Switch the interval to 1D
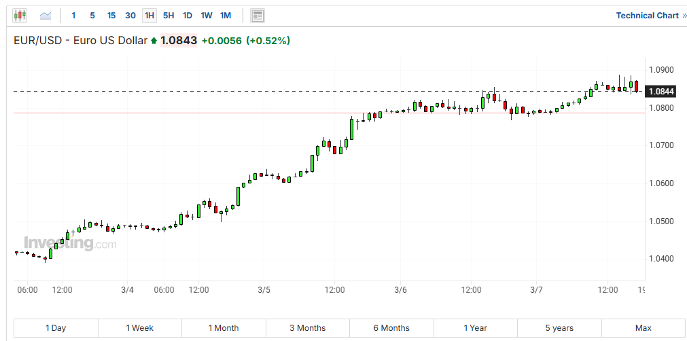 point(188,15)
